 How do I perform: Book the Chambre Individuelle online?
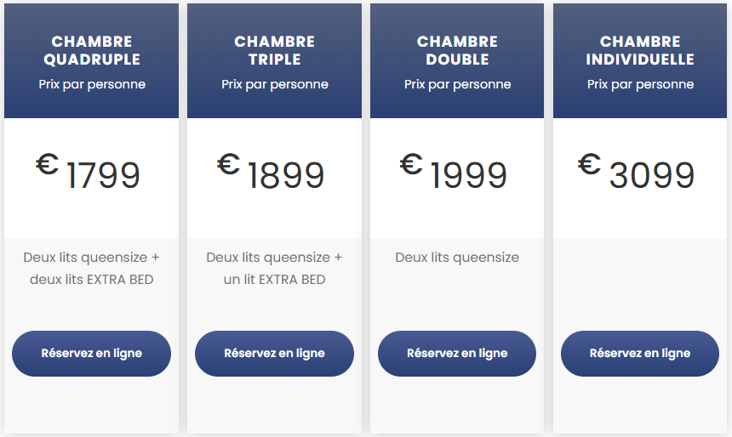[x=640, y=353]
